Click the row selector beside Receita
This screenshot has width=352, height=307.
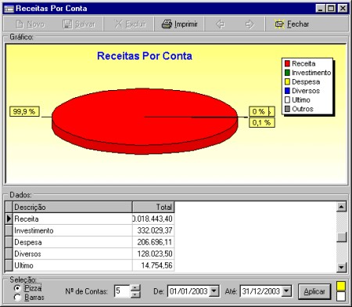click(9, 219)
